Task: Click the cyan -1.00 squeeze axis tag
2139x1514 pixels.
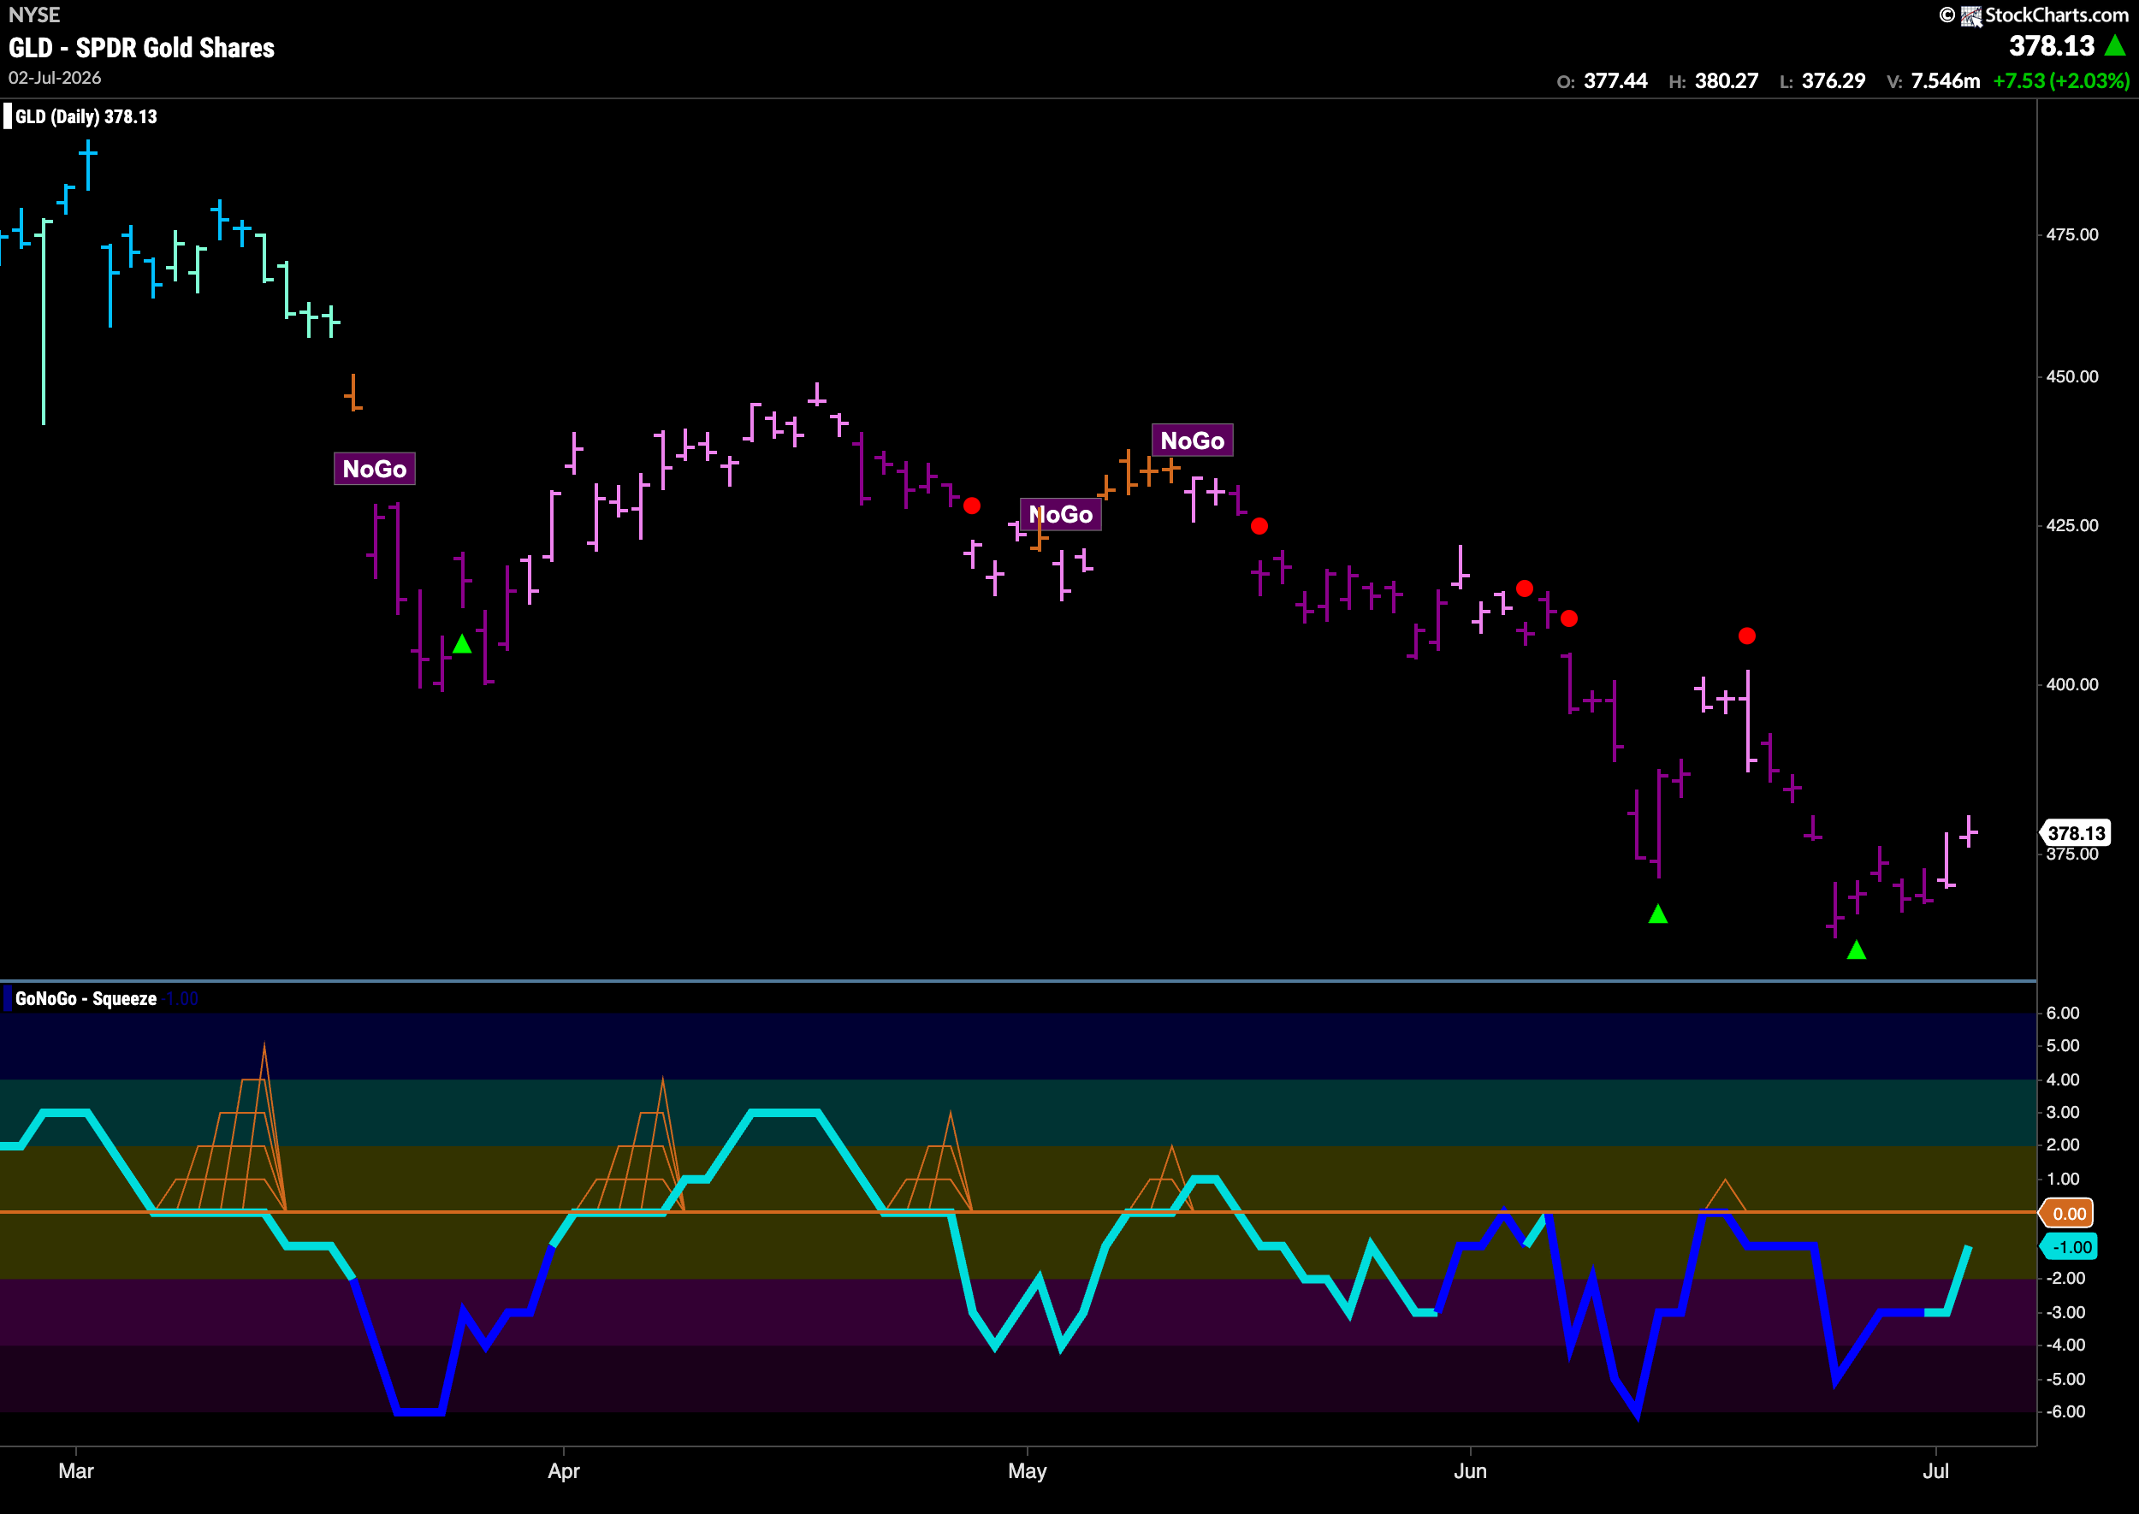Action: [2070, 1247]
